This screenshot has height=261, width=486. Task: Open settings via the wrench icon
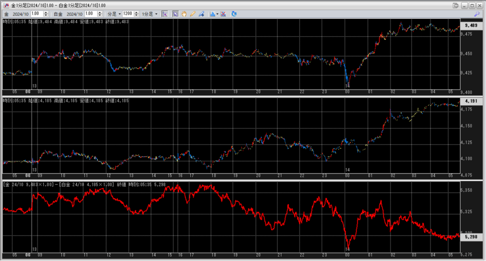pos(477,14)
